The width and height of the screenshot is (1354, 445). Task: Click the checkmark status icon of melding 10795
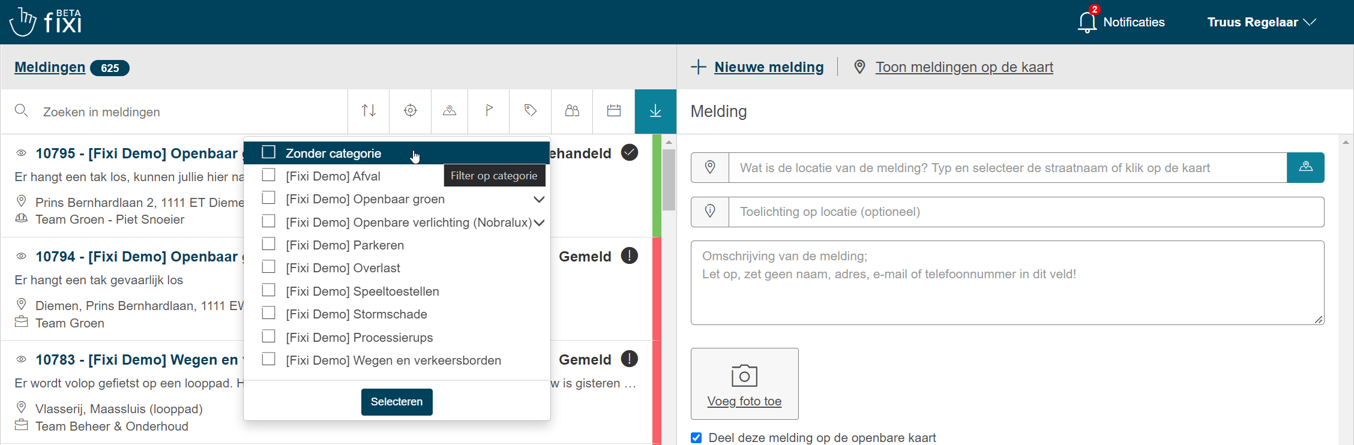[629, 152]
